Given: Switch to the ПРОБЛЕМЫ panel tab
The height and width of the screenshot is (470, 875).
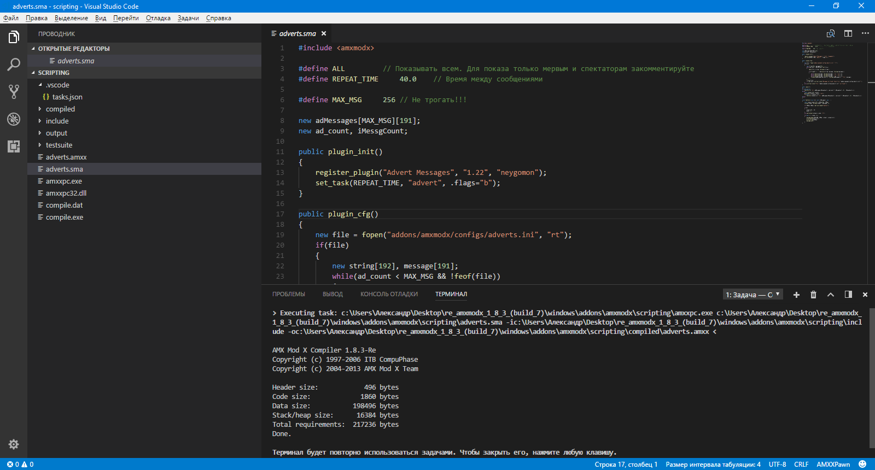Looking at the screenshot, I should pyautogui.click(x=289, y=294).
